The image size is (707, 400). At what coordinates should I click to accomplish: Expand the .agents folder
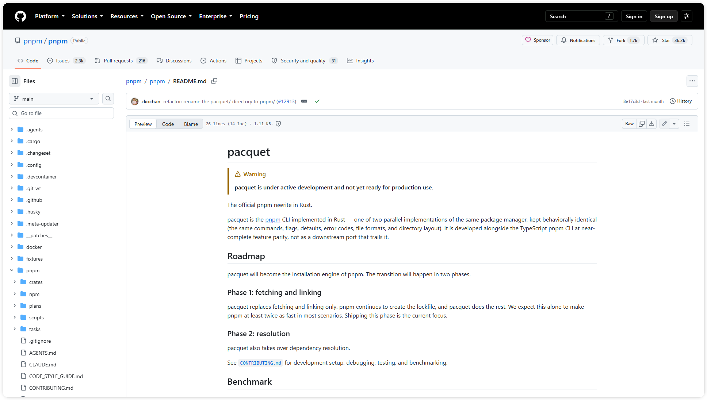coord(12,129)
